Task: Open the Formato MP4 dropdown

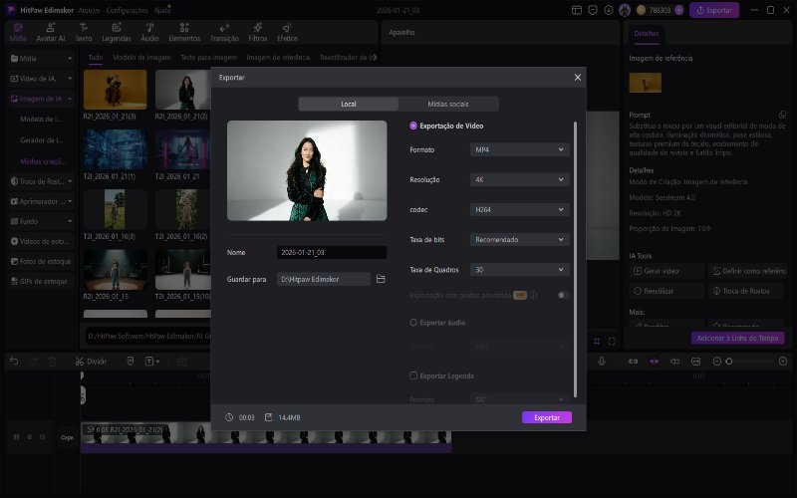Action: click(519, 150)
